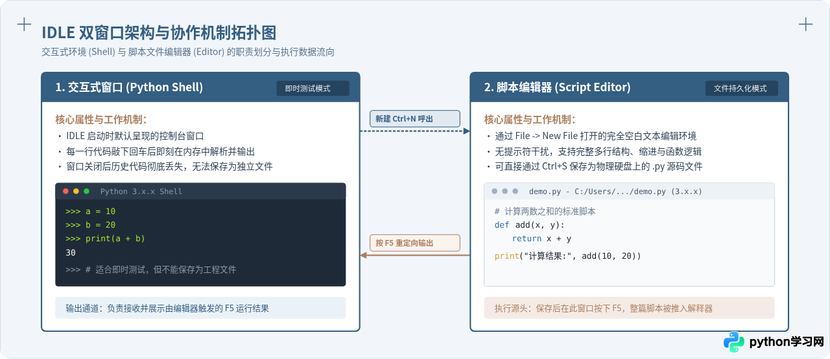Screen dimensions: 830x359
Task: Click the 按 F5 重定向输出 label
Action: pos(414,243)
